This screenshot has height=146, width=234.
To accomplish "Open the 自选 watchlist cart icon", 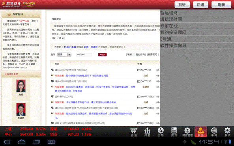I will pyautogui.click(x=134, y=132).
